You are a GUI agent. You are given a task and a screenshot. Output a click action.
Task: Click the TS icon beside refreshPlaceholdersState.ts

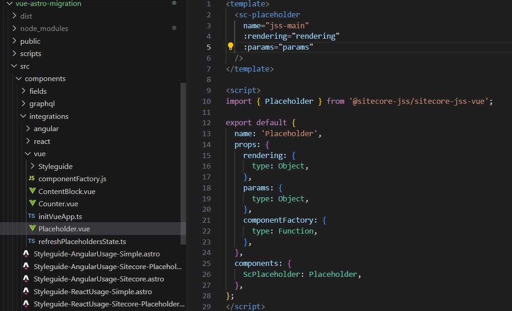(x=31, y=241)
